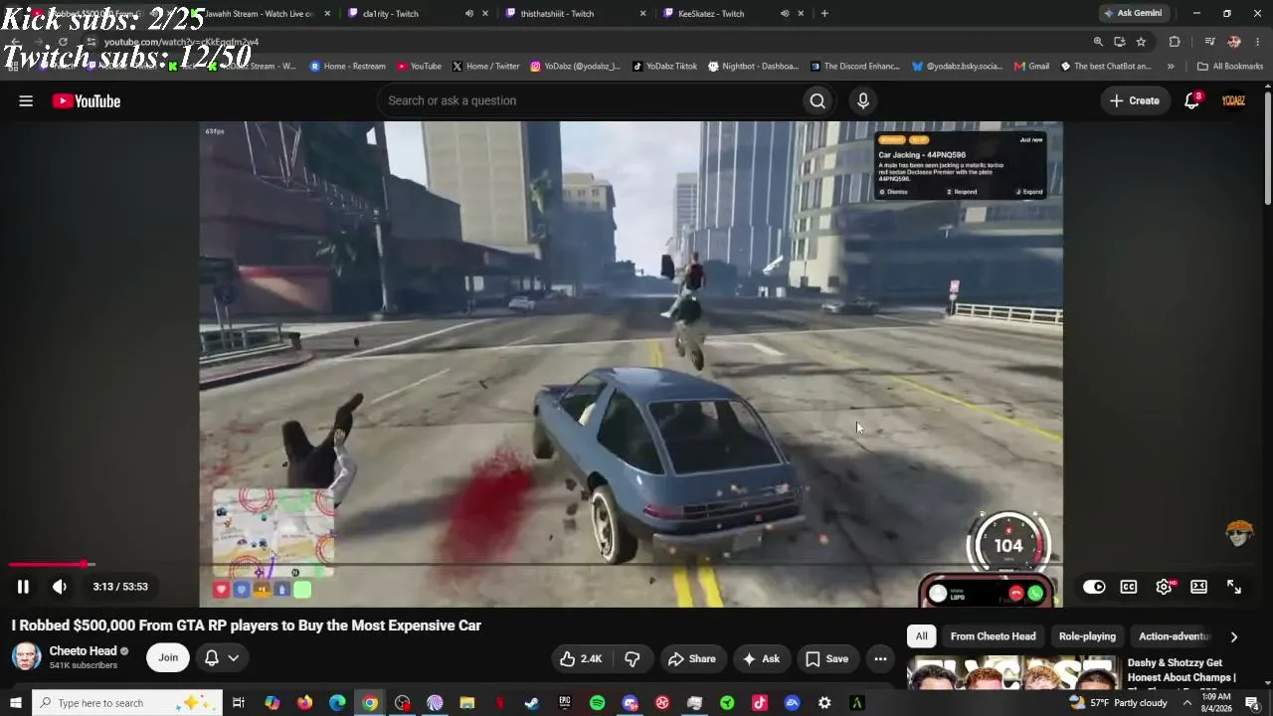Image resolution: width=1273 pixels, height=716 pixels.
Task: Open the Windows notification center
Action: 1252,703
